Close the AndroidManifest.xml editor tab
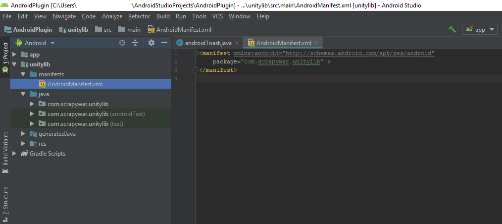The height and width of the screenshot is (224, 502). coord(317,43)
